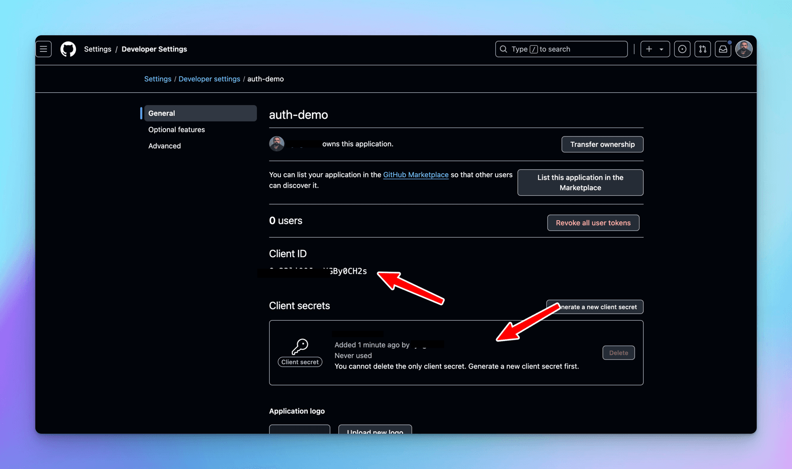The width and height of the screenshot is (792, 469).
Task: Expand the create-new dropdown caret
Action: pyautogui.click(x=662, y=49)
